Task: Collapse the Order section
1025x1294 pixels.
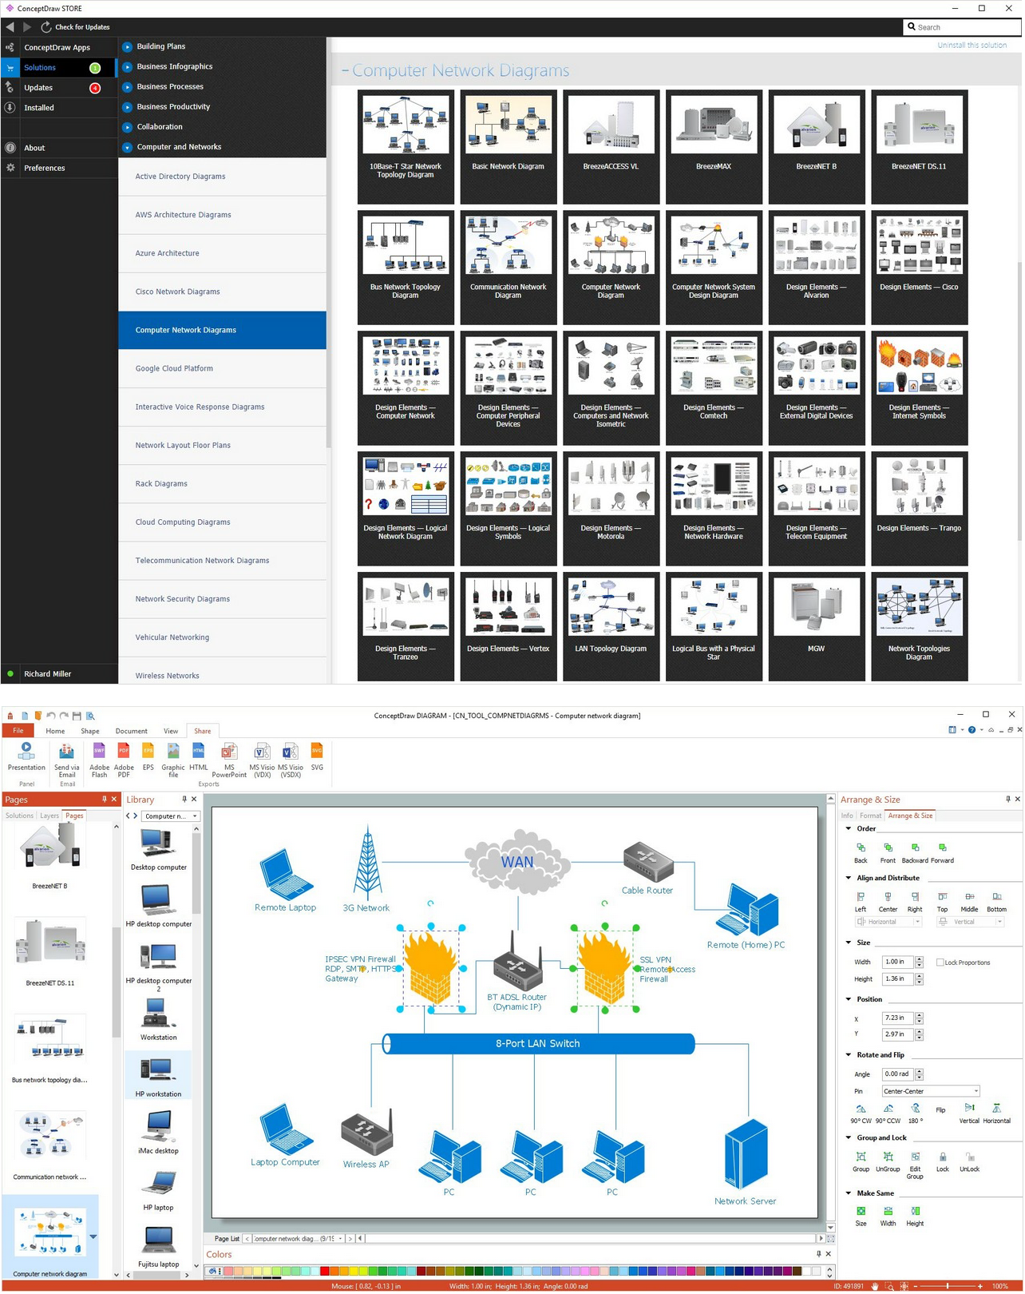Action: 849,829
